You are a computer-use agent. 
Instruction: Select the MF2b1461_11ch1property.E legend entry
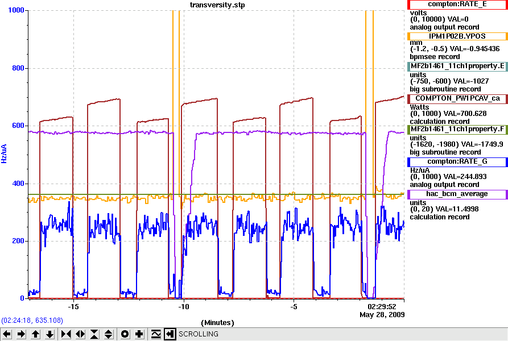(x=457, y=66)
